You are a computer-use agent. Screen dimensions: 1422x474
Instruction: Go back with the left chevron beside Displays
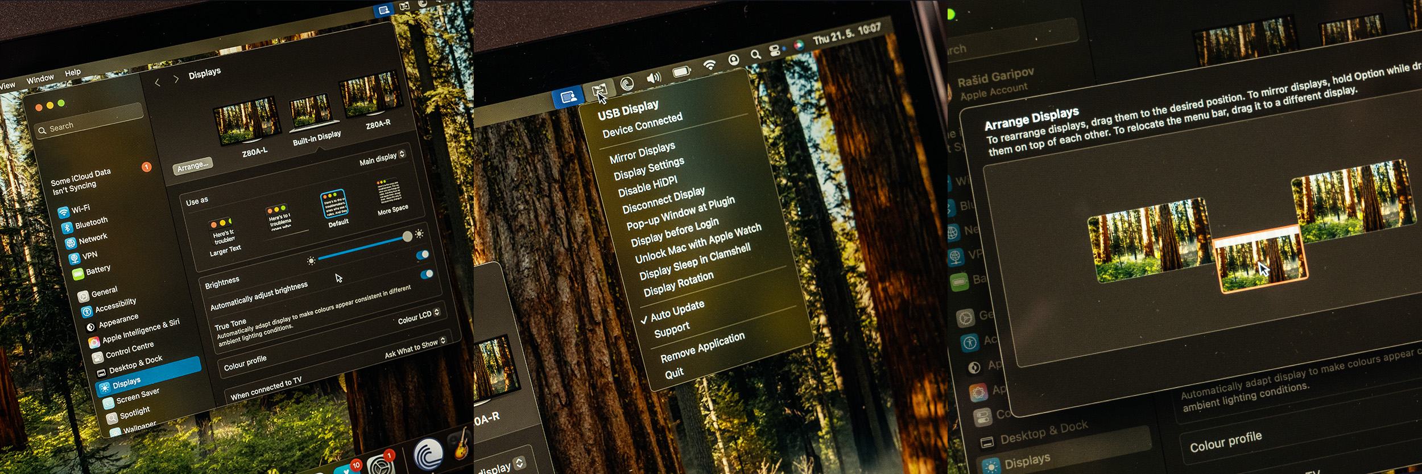pyautogui.click(x=158, y=83)
